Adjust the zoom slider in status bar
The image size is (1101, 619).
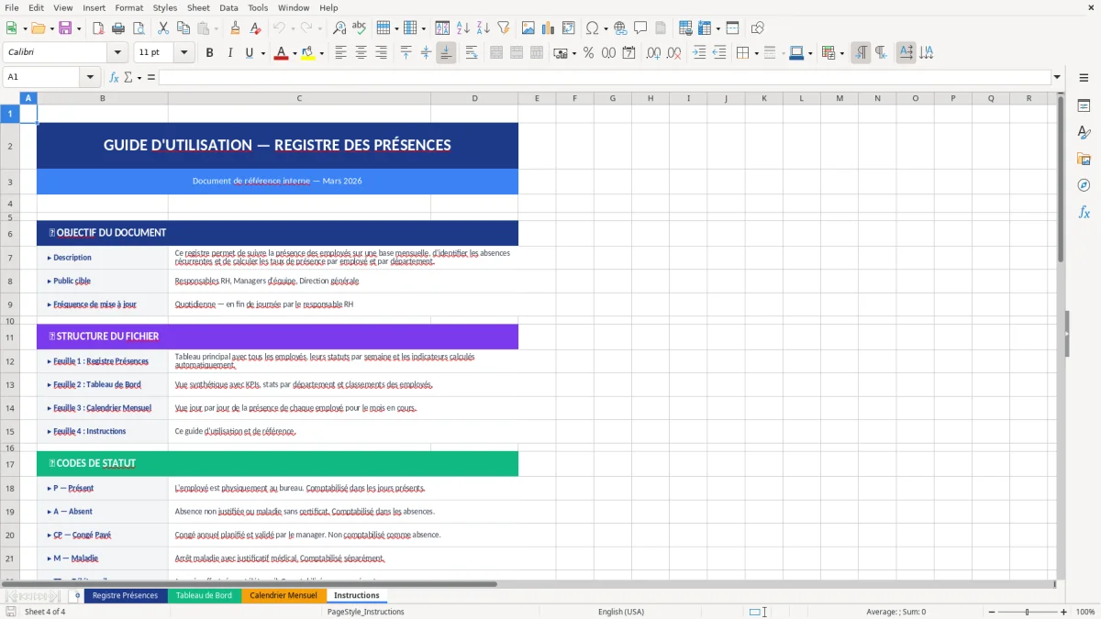(x=1028, y=612)
